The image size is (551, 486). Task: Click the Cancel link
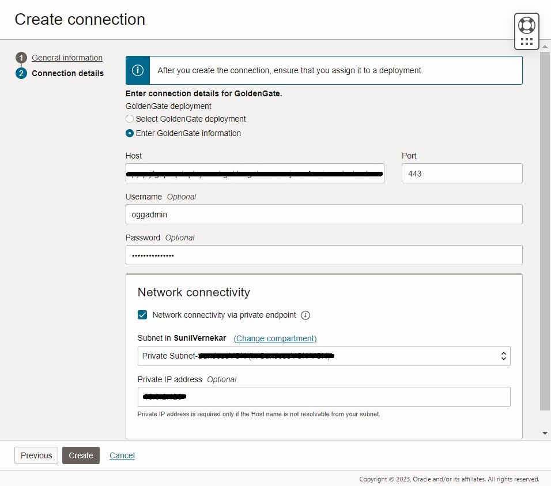tap(122, 455)
